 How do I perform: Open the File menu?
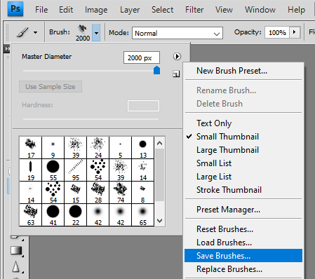(x=41, y=10)
